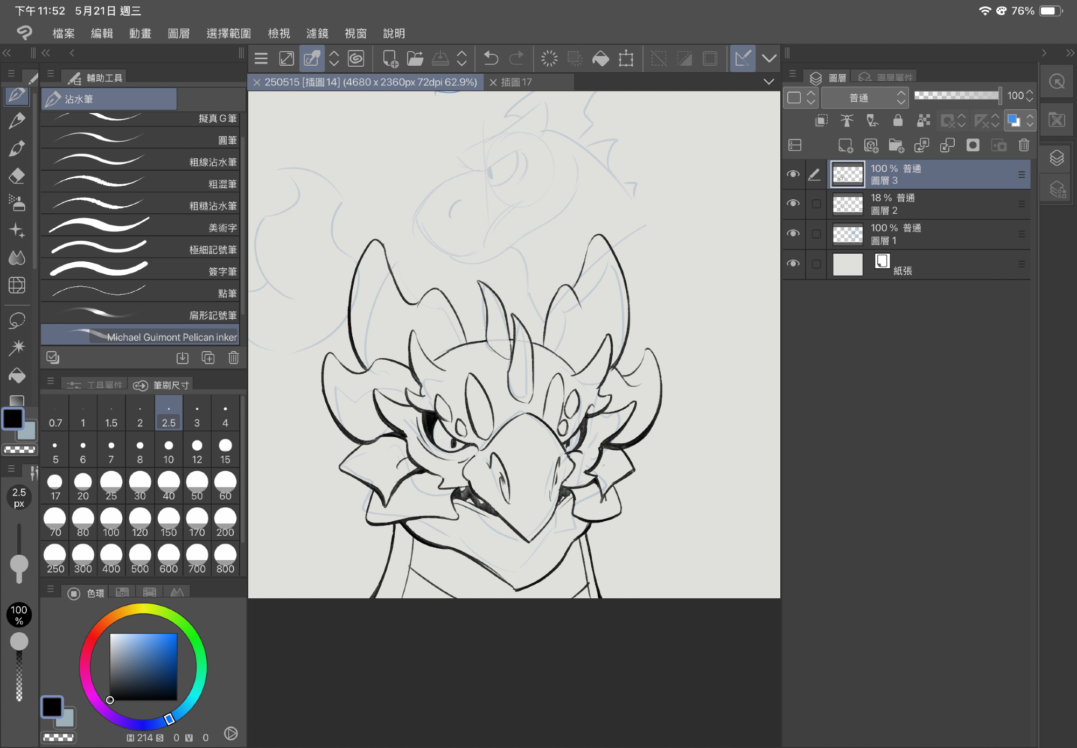The width and height of the screenshot is (1077, 748).
Task: Click the blue hue marker on color wheel
Action: click(169, 719)
